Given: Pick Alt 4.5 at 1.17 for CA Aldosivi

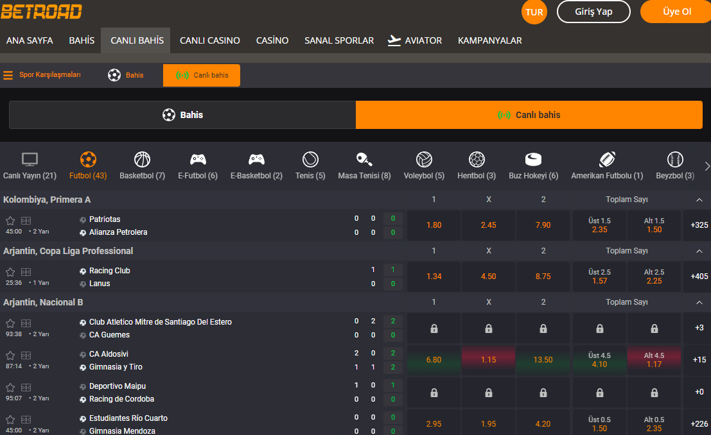Looking at the screenshot, I should pyautogui.click(x=654, y=360).
